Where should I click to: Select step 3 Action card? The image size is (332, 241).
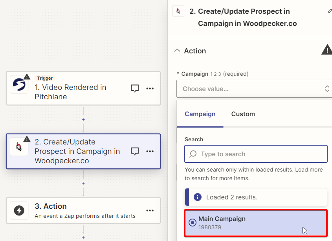(x=83, y=210)
